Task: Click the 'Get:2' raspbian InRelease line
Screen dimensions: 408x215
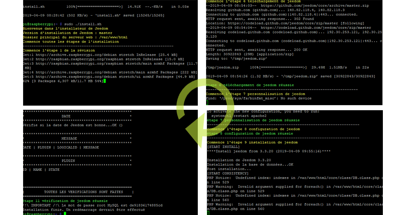Action: 103,59
